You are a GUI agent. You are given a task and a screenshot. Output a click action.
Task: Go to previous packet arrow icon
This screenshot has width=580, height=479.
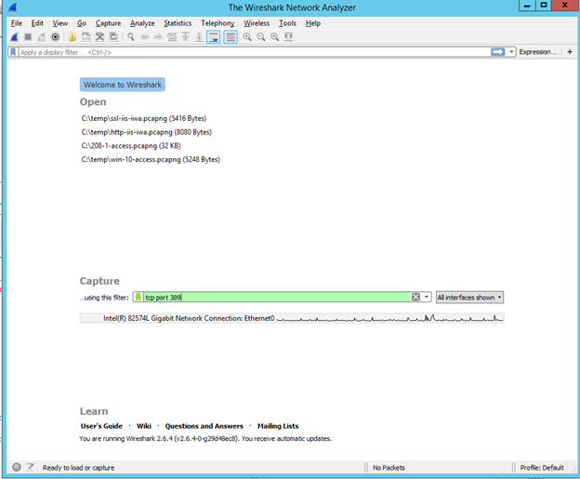(x=145, y=37)
